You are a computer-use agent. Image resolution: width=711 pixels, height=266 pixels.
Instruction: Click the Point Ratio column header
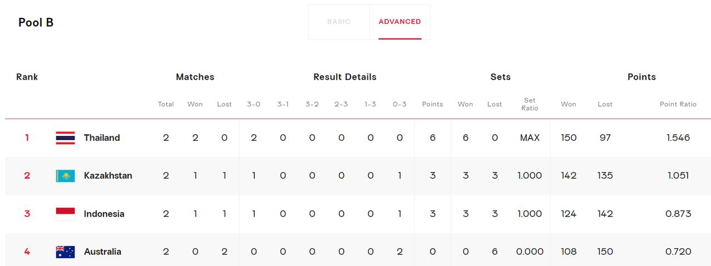(678, 104)
